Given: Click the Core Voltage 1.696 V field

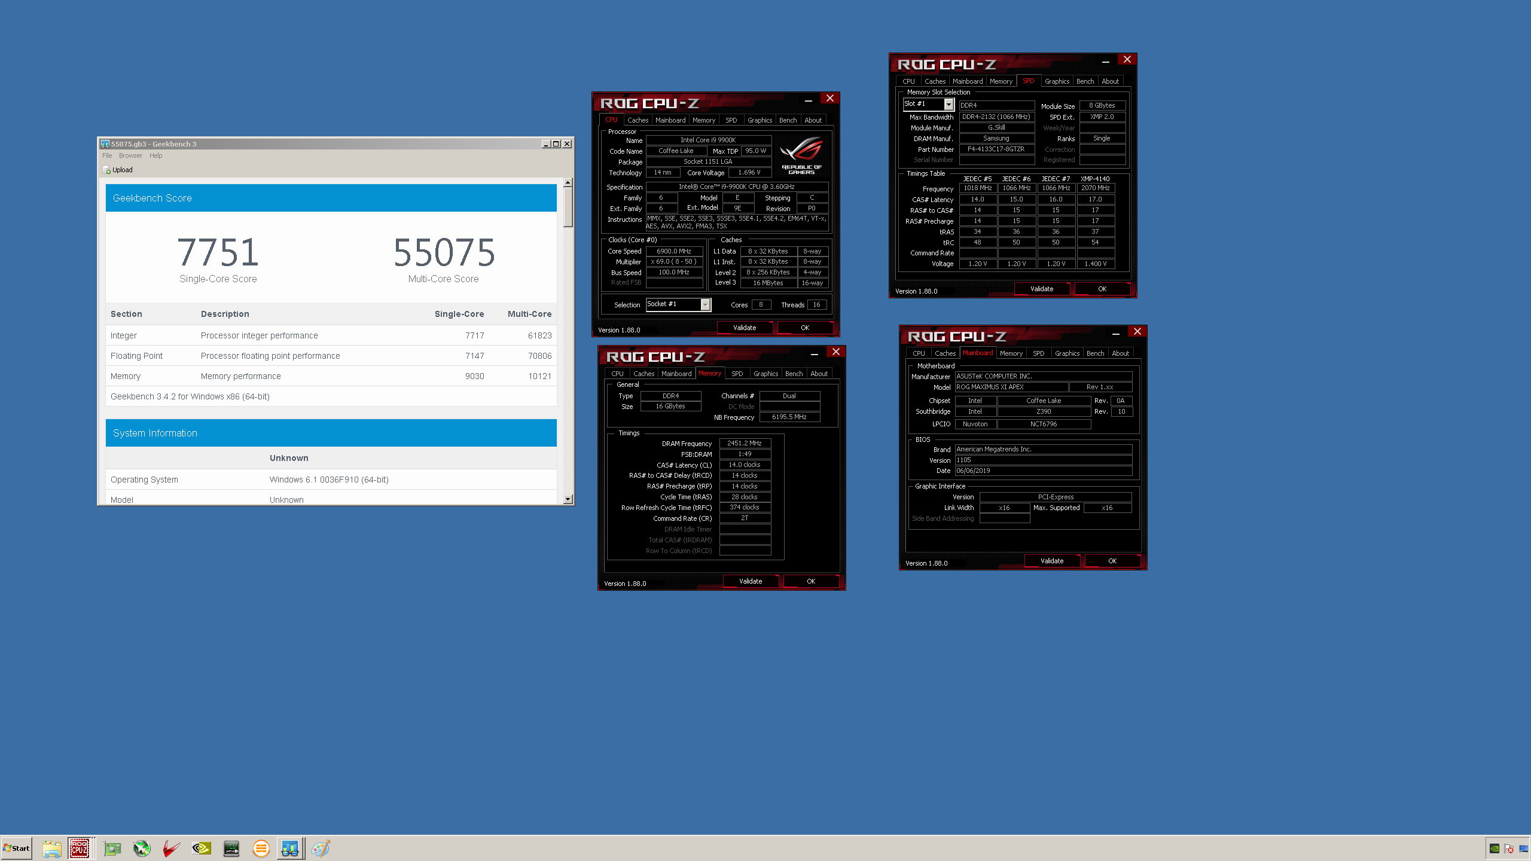Looking at the screenshot, I should click(x=749, y=172).
